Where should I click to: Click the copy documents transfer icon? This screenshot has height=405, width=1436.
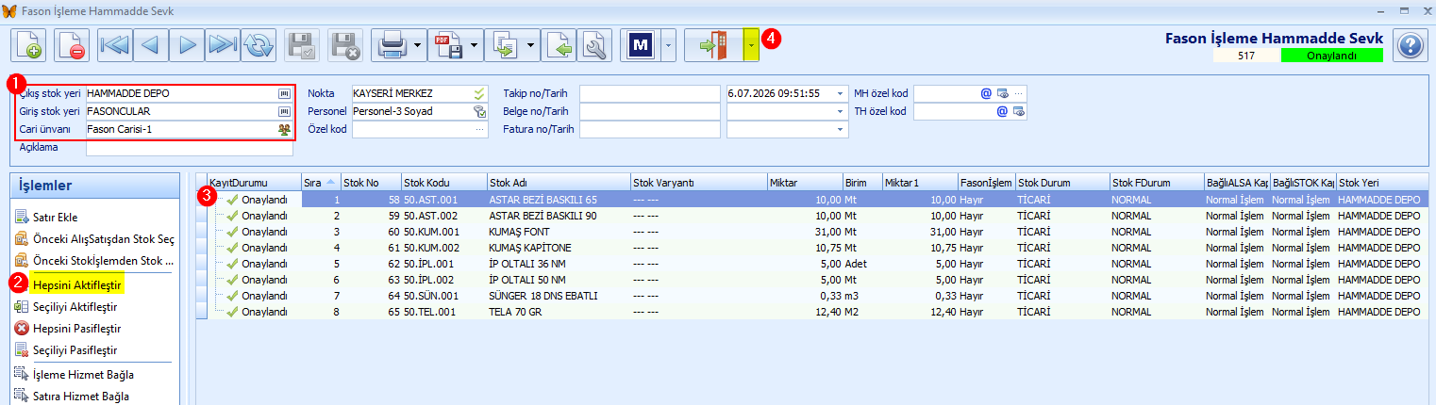pyautogui.click(x=504, y=44)
